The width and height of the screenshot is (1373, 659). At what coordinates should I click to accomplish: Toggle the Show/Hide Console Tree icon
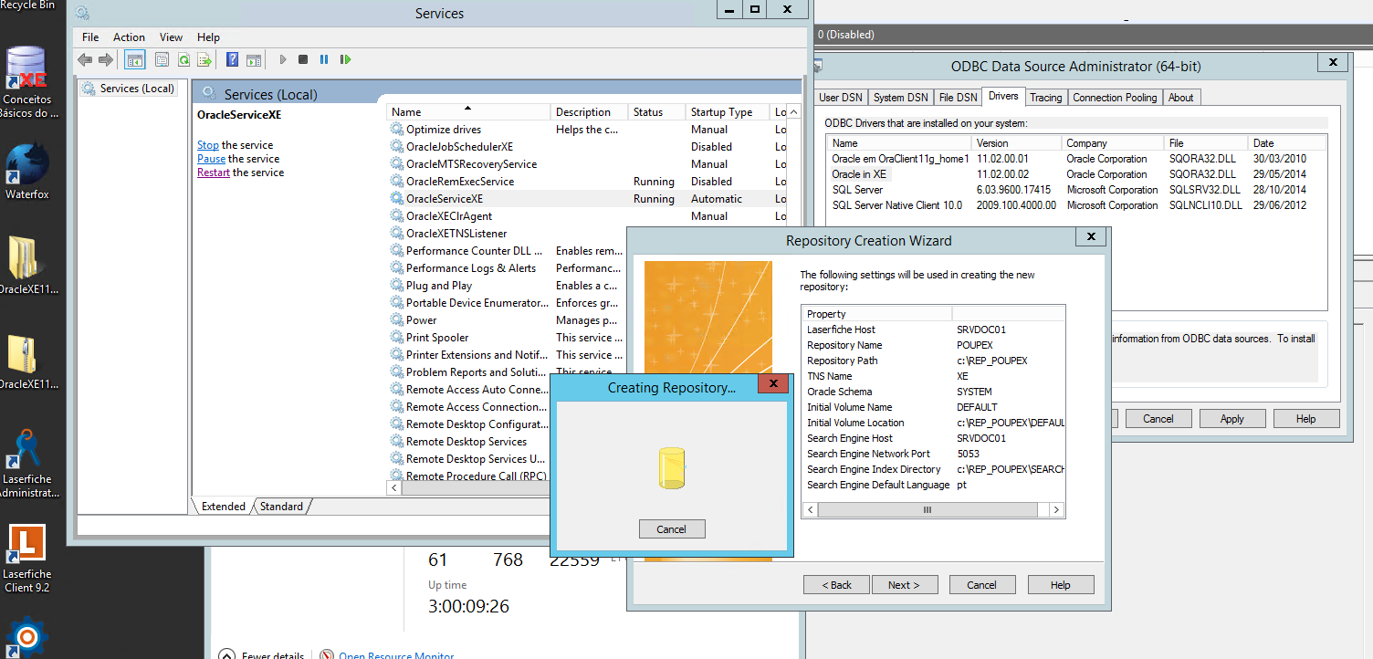click(134, 60)
